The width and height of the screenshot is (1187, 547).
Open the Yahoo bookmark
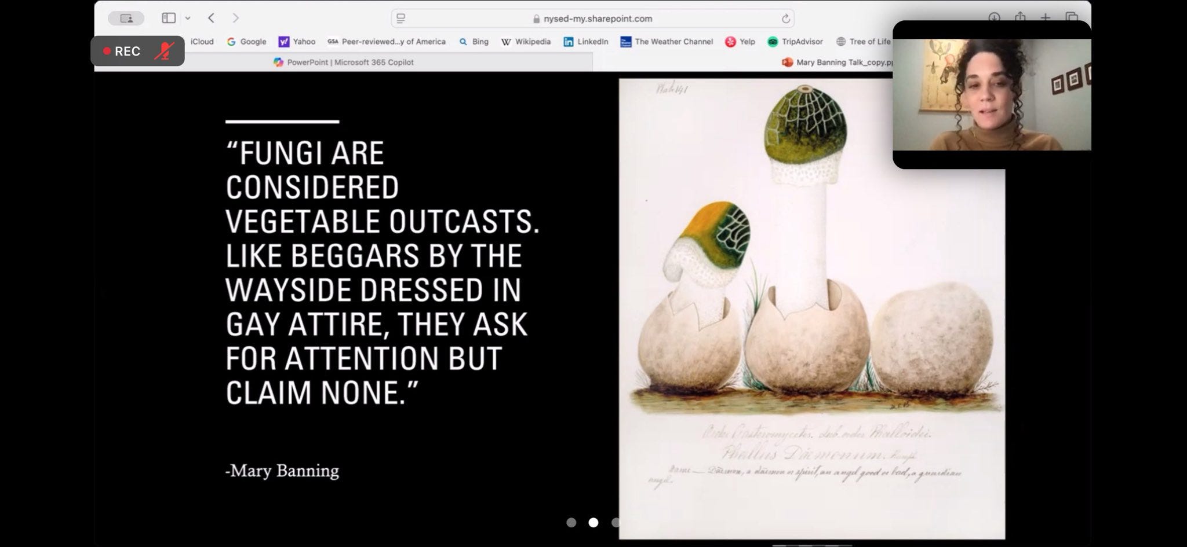click(x=297, y=42)
